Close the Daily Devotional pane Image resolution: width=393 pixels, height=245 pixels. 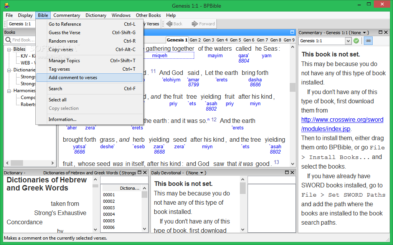click(292, 172)
